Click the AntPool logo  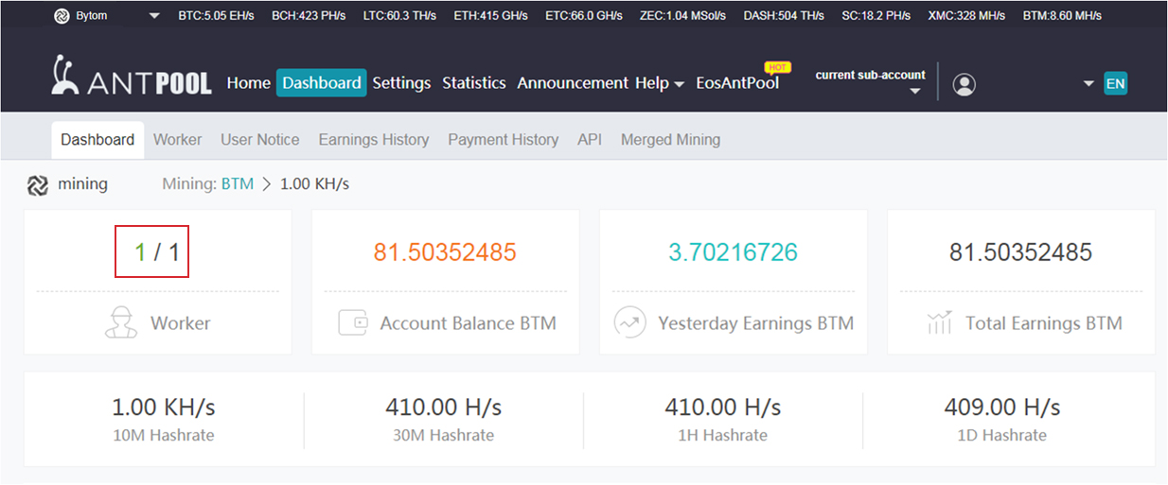[132, 76]
